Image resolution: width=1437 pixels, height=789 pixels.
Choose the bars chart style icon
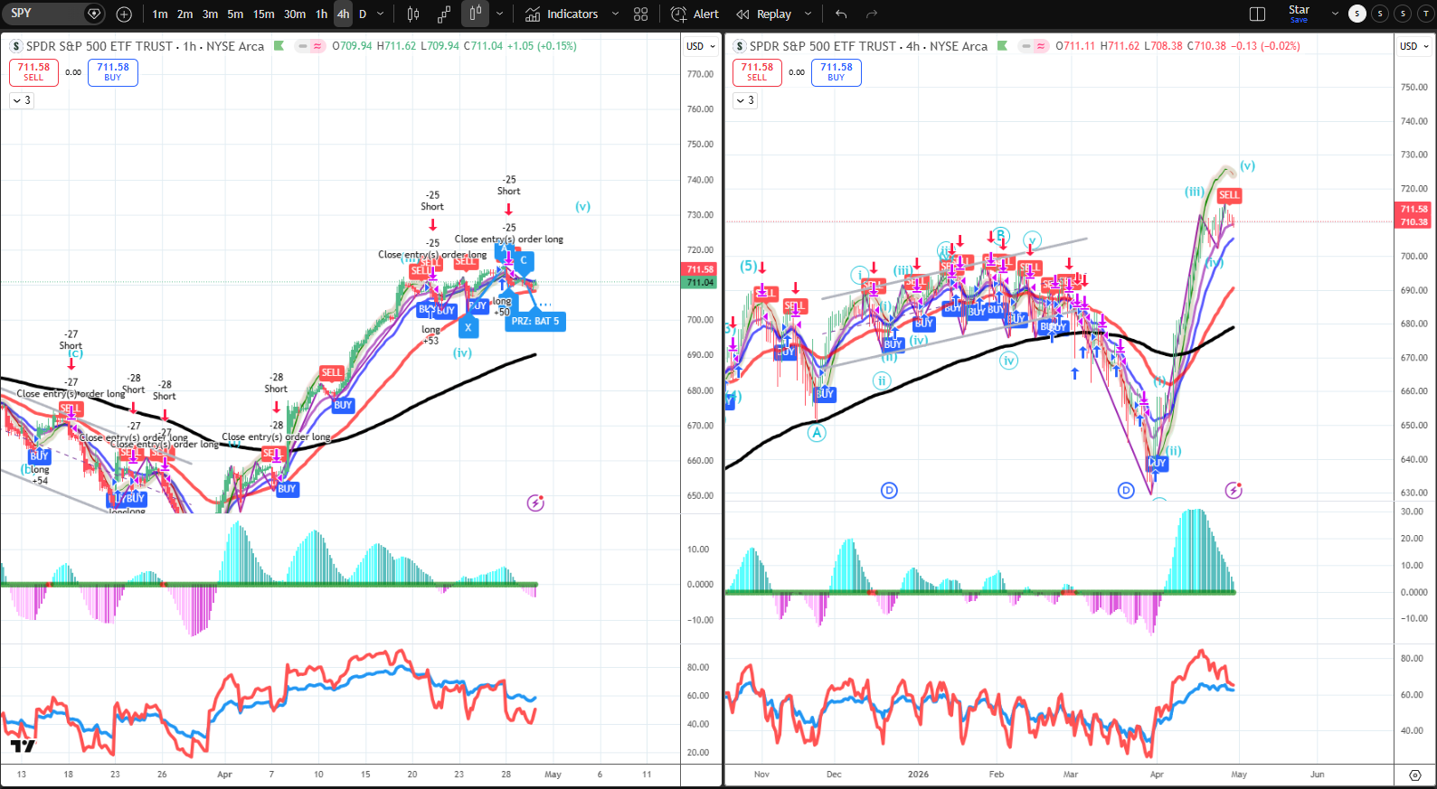pyautogui.click(x=413, y=14)
